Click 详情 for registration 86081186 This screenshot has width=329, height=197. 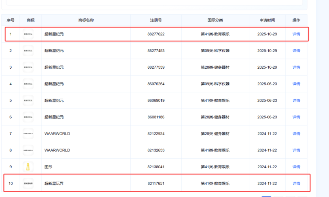click(296, 117)
